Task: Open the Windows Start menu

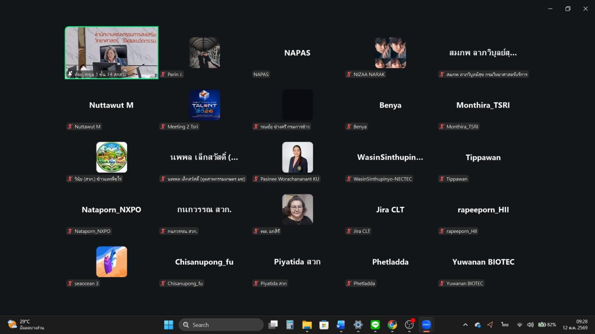Action: (x=169, y=325)
